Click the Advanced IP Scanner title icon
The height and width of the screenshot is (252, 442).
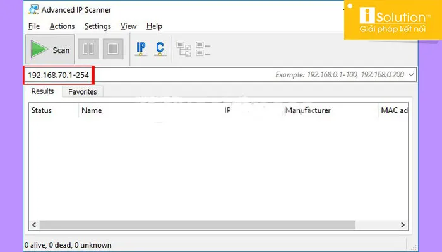(33, 9)
